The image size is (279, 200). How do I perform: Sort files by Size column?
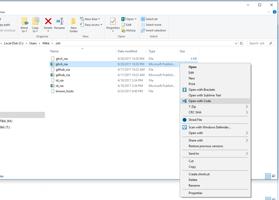point(188,51)
